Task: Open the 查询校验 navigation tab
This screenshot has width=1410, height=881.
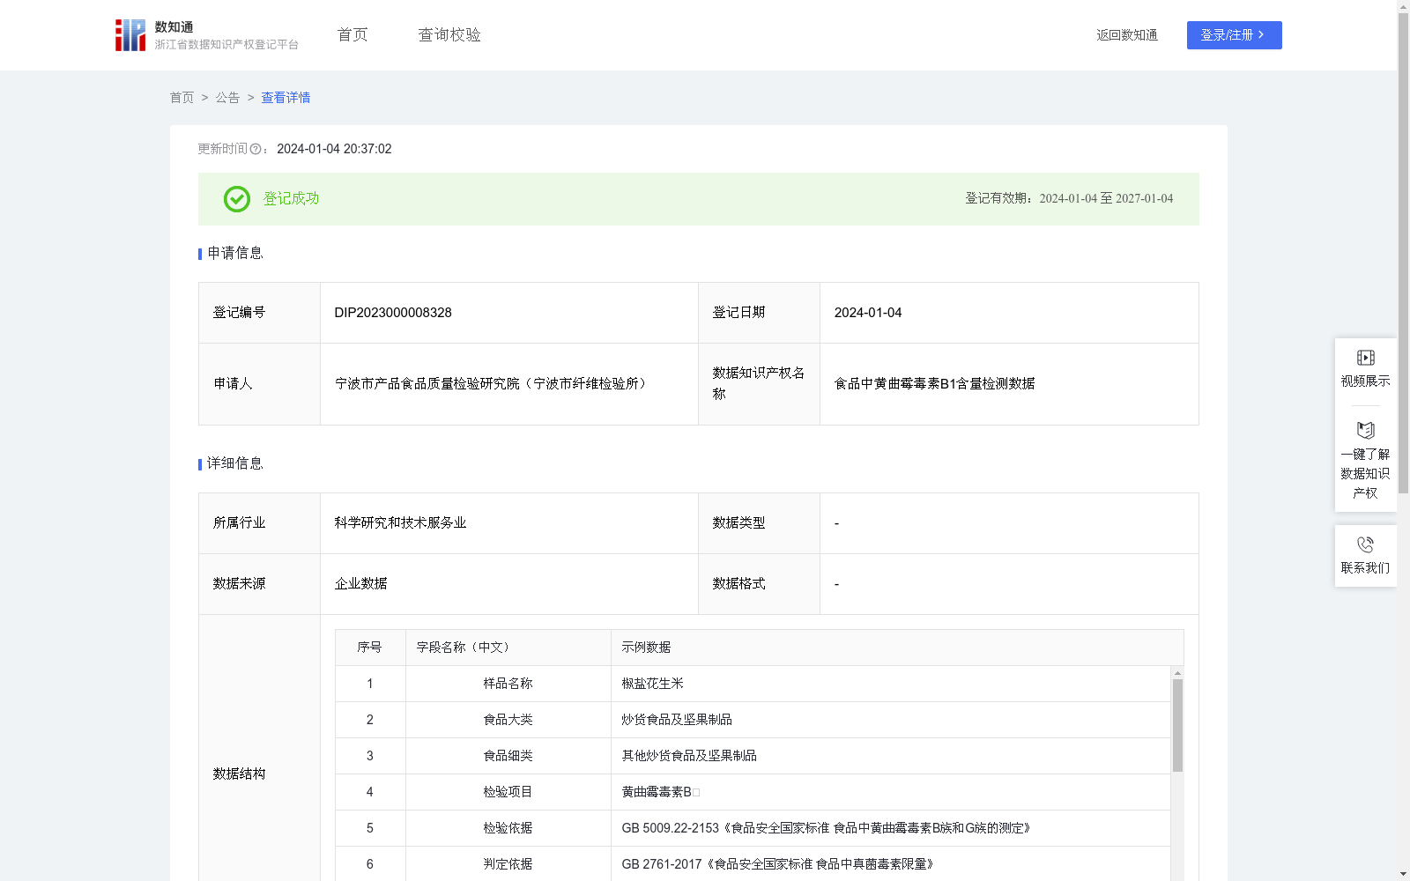Action: click(x=449, y=35)
